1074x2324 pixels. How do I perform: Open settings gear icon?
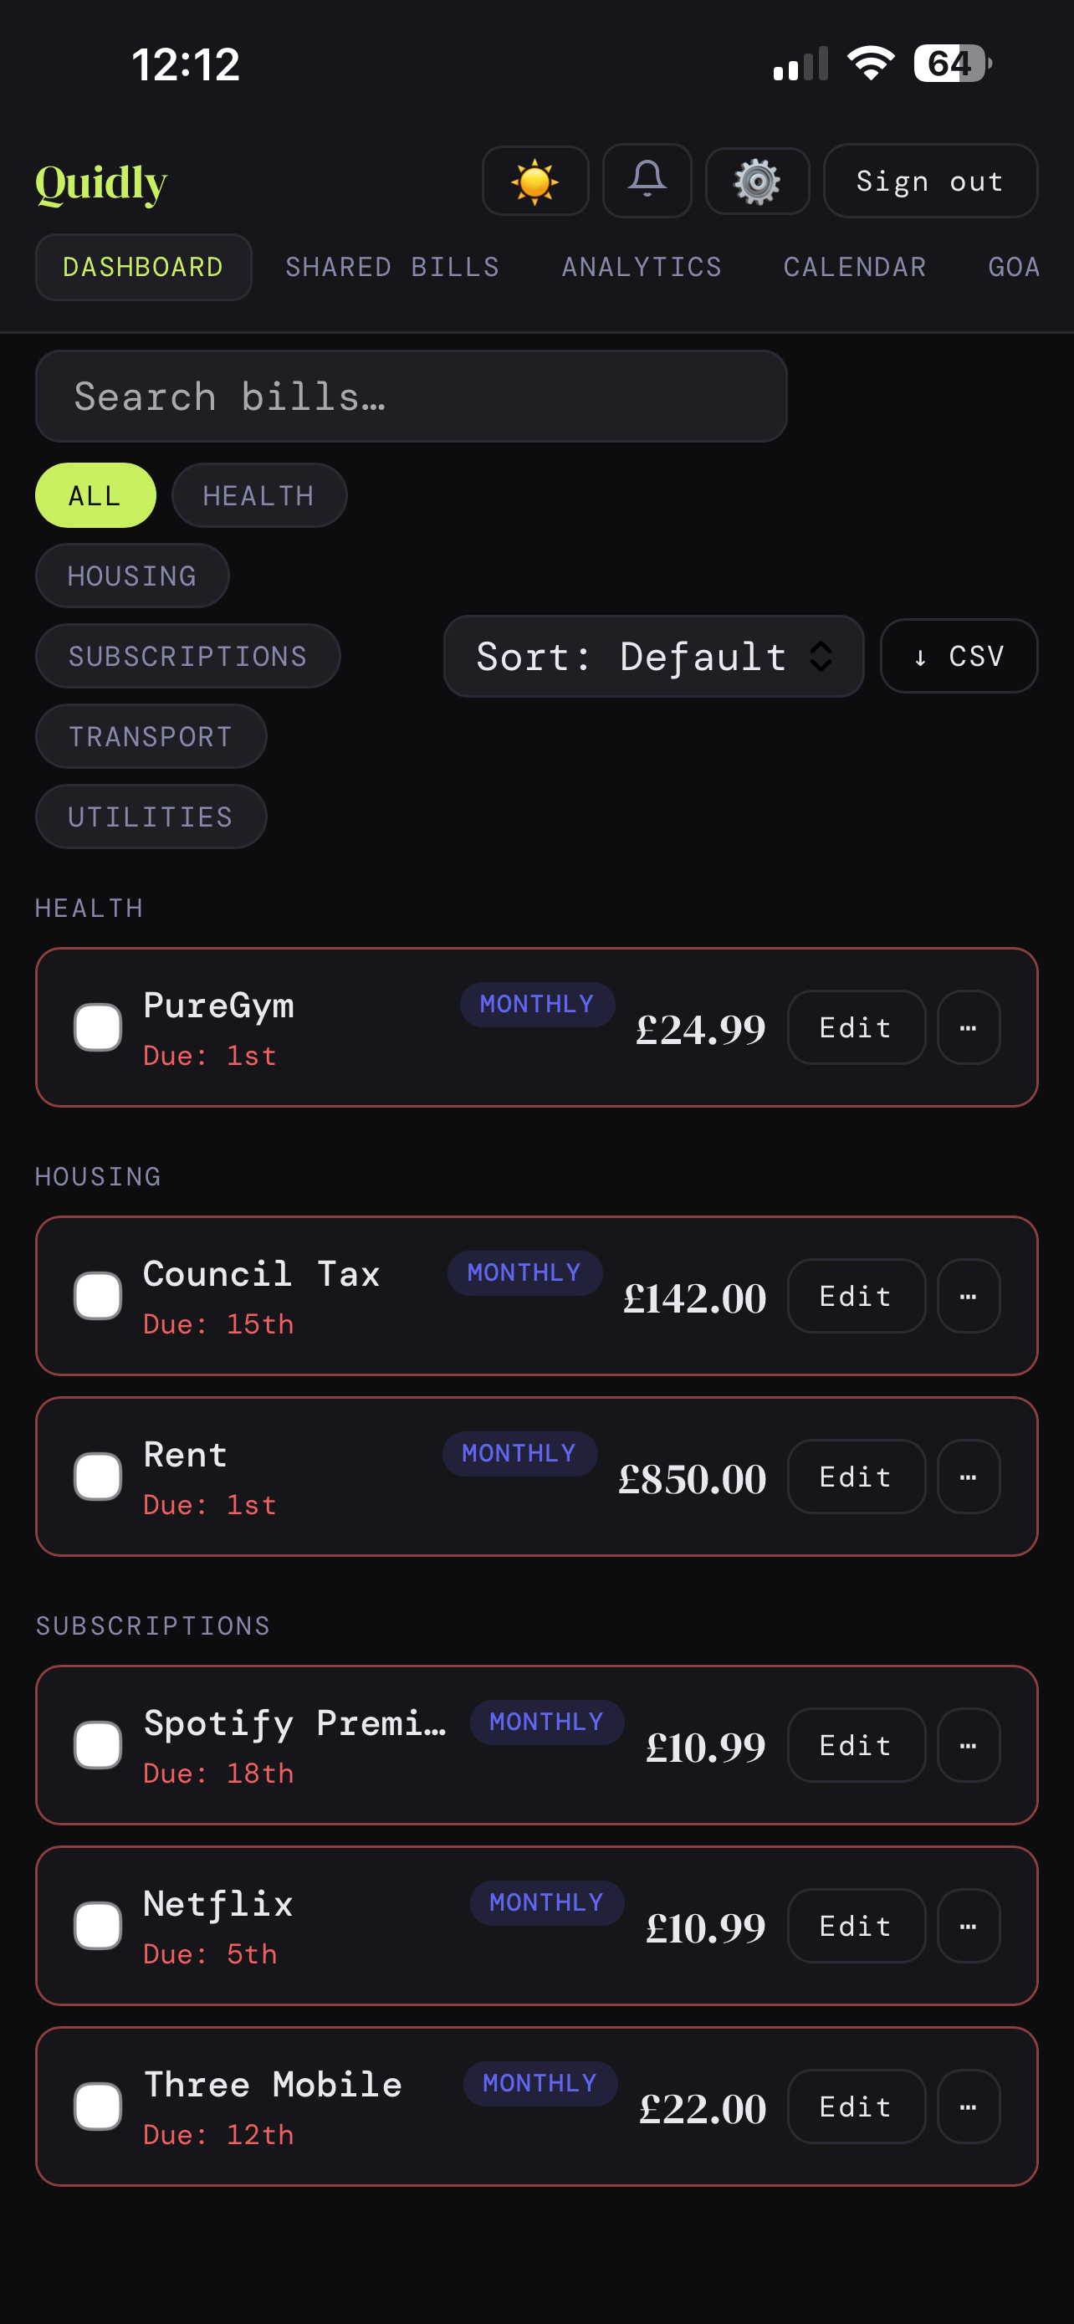(757, 182)
